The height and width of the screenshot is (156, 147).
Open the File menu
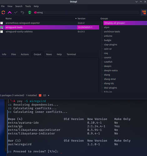click(3, 6)
